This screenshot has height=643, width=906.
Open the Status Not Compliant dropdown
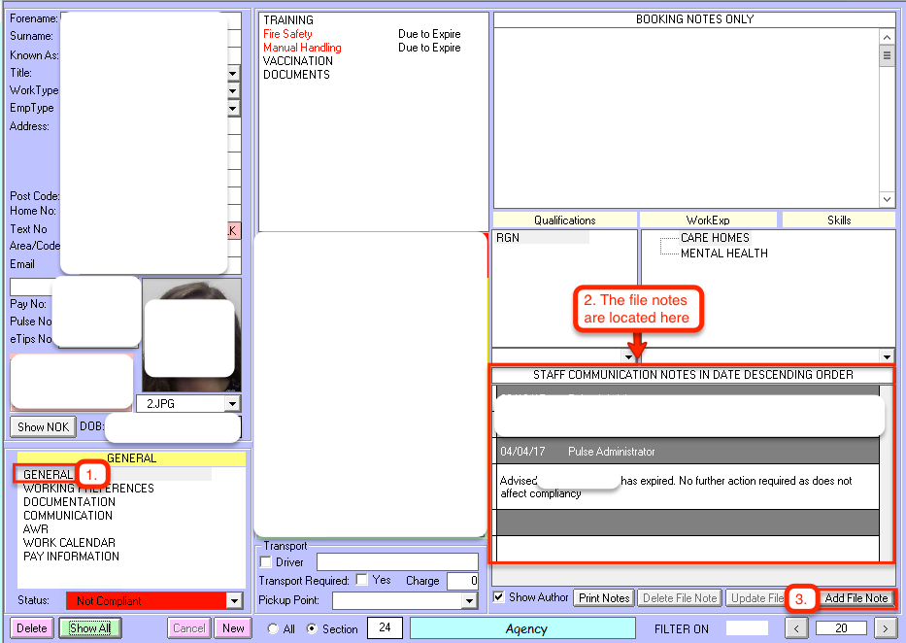232,601
